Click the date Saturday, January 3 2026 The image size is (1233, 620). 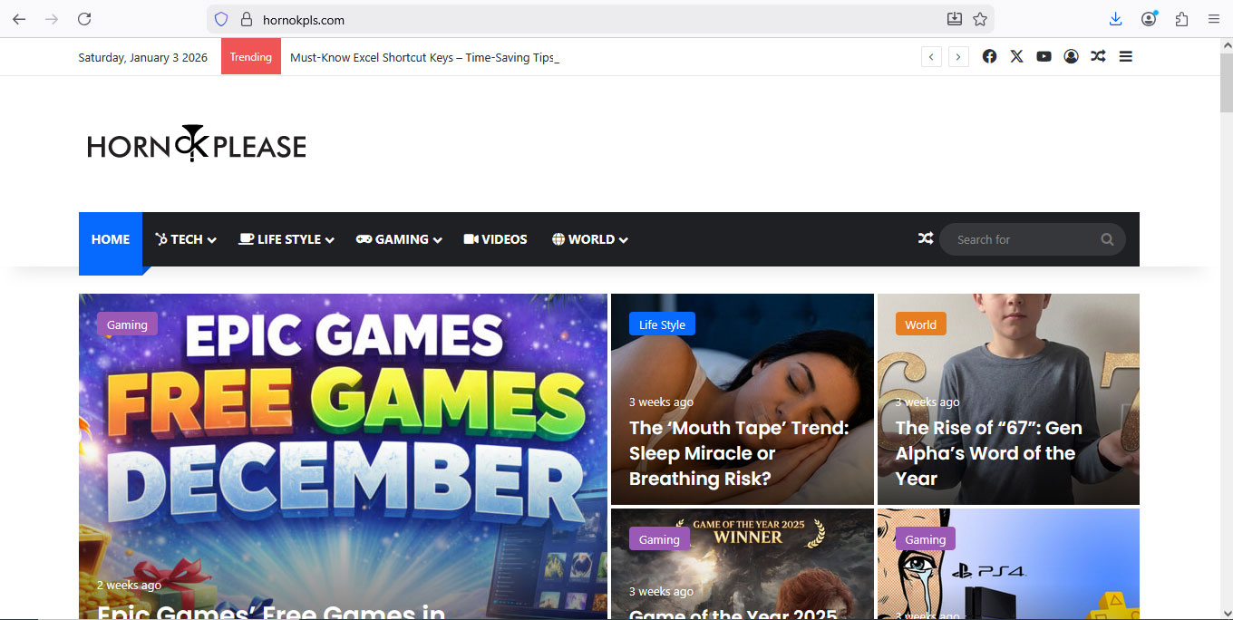143,57
